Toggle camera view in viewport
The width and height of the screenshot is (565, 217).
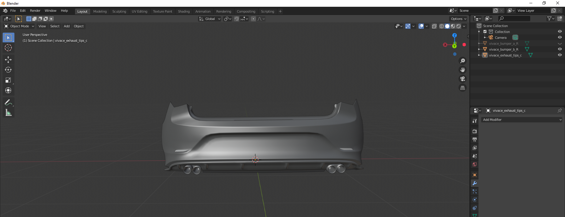tap(463, 79)
